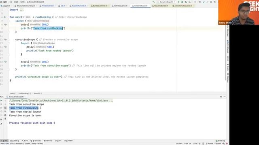Viewport: 259px width, 145px height.
Task: Rerun program using Run panel play icon
Action: 1,100
